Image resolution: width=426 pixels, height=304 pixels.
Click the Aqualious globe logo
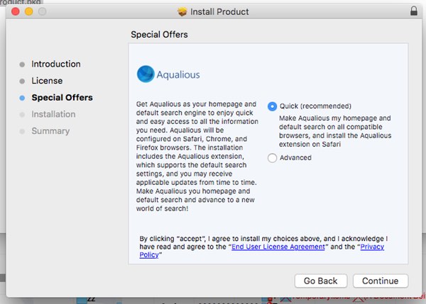146,74
